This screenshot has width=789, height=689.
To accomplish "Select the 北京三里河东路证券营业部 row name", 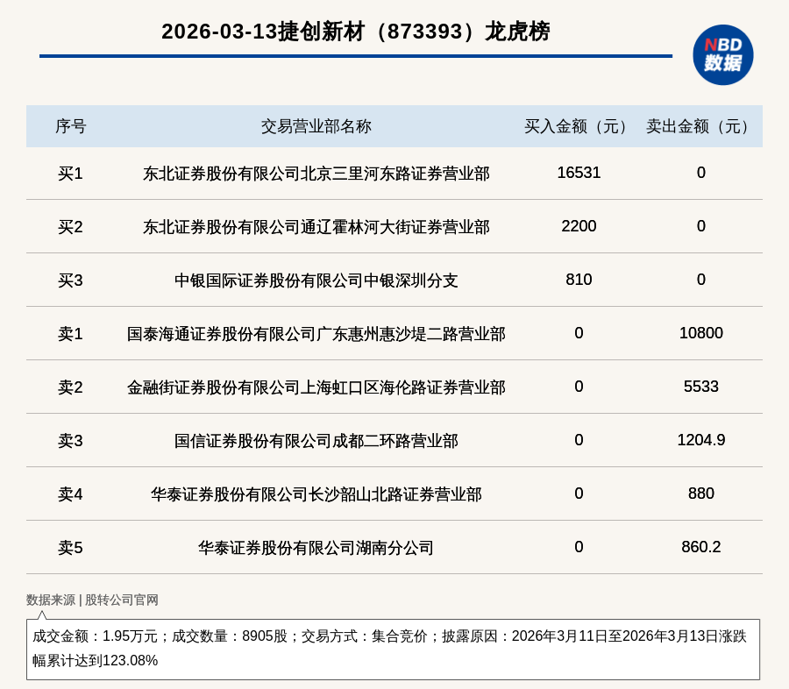I will pos(316,174).
